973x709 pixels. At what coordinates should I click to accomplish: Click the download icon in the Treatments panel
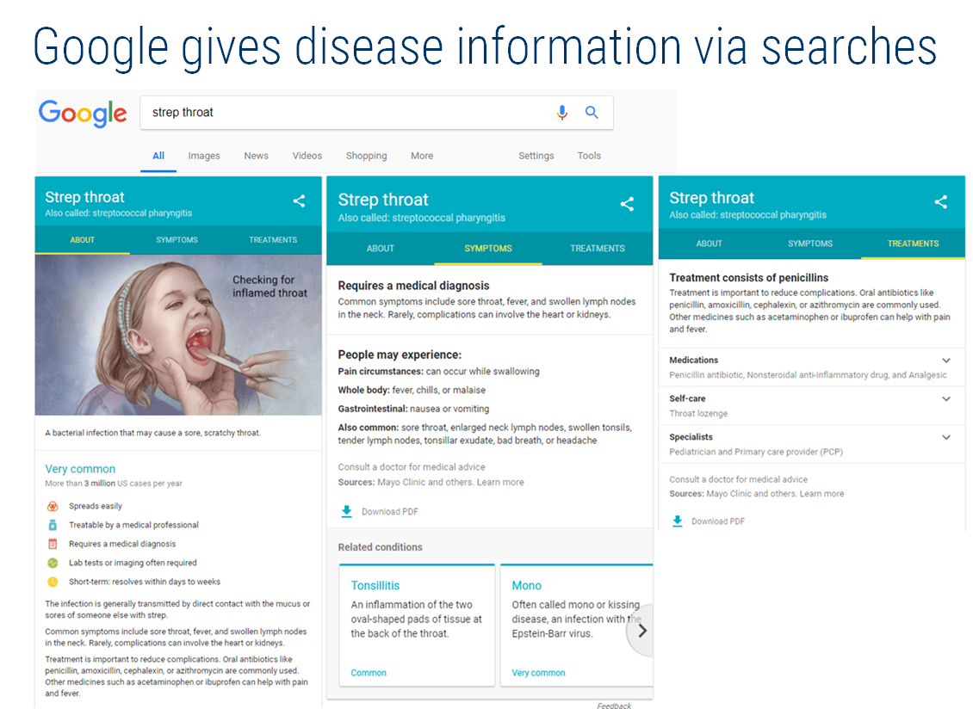click(x=678, y=521)
